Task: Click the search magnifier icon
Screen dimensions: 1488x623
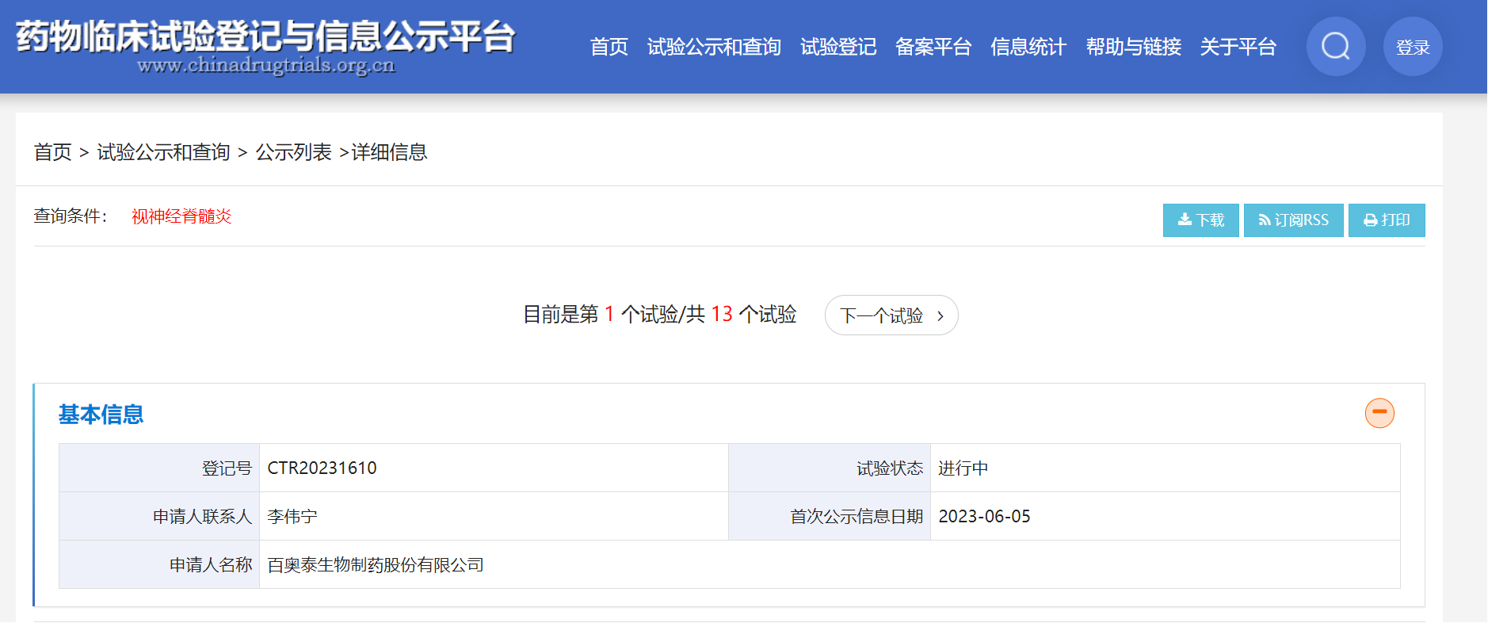Action: (x=1335, y=47)
